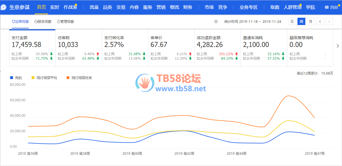Click the 2019 第42周 axis label
This screenshot has width=342, height=166.
coord(184,154)
